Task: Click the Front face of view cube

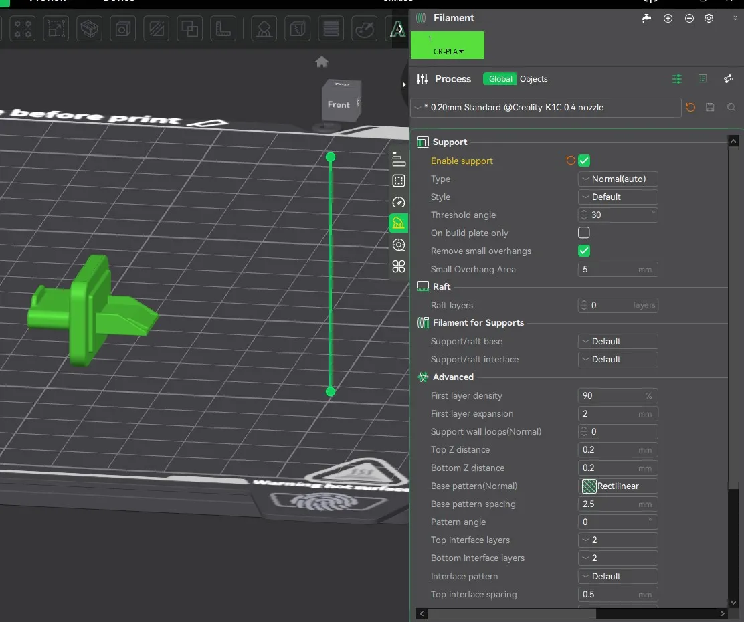Action: [339, 104]
